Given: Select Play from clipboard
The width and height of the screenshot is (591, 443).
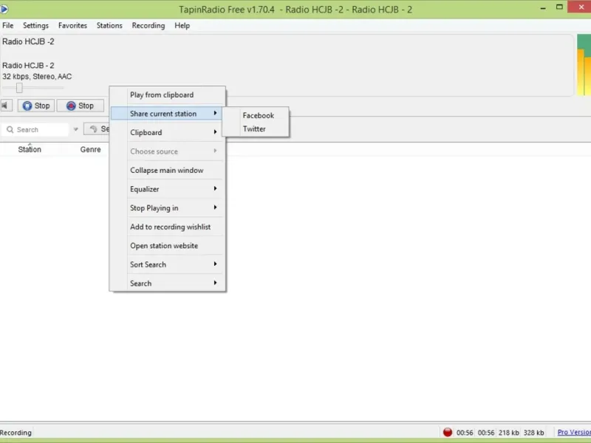Looking at the screenshot, I should click(168, 95).
